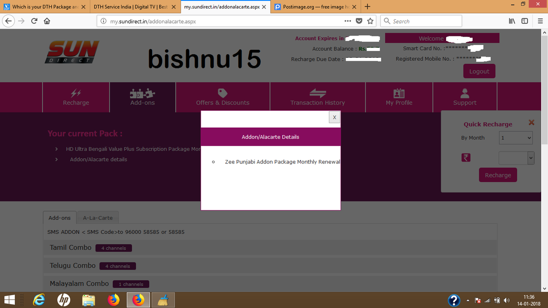Close the Quick Recharge panel
The width and height of the screenshot is (548, 308).
click(531, 122)
